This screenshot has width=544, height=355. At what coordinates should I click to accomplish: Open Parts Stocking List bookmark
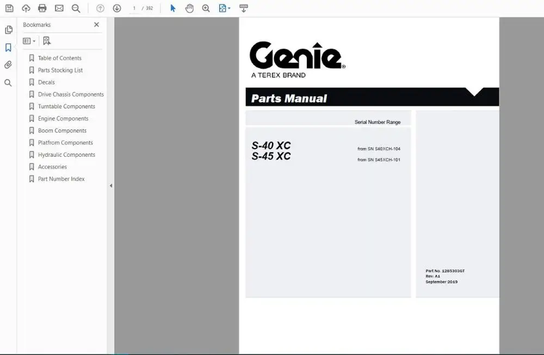click(x=60, y=70)
